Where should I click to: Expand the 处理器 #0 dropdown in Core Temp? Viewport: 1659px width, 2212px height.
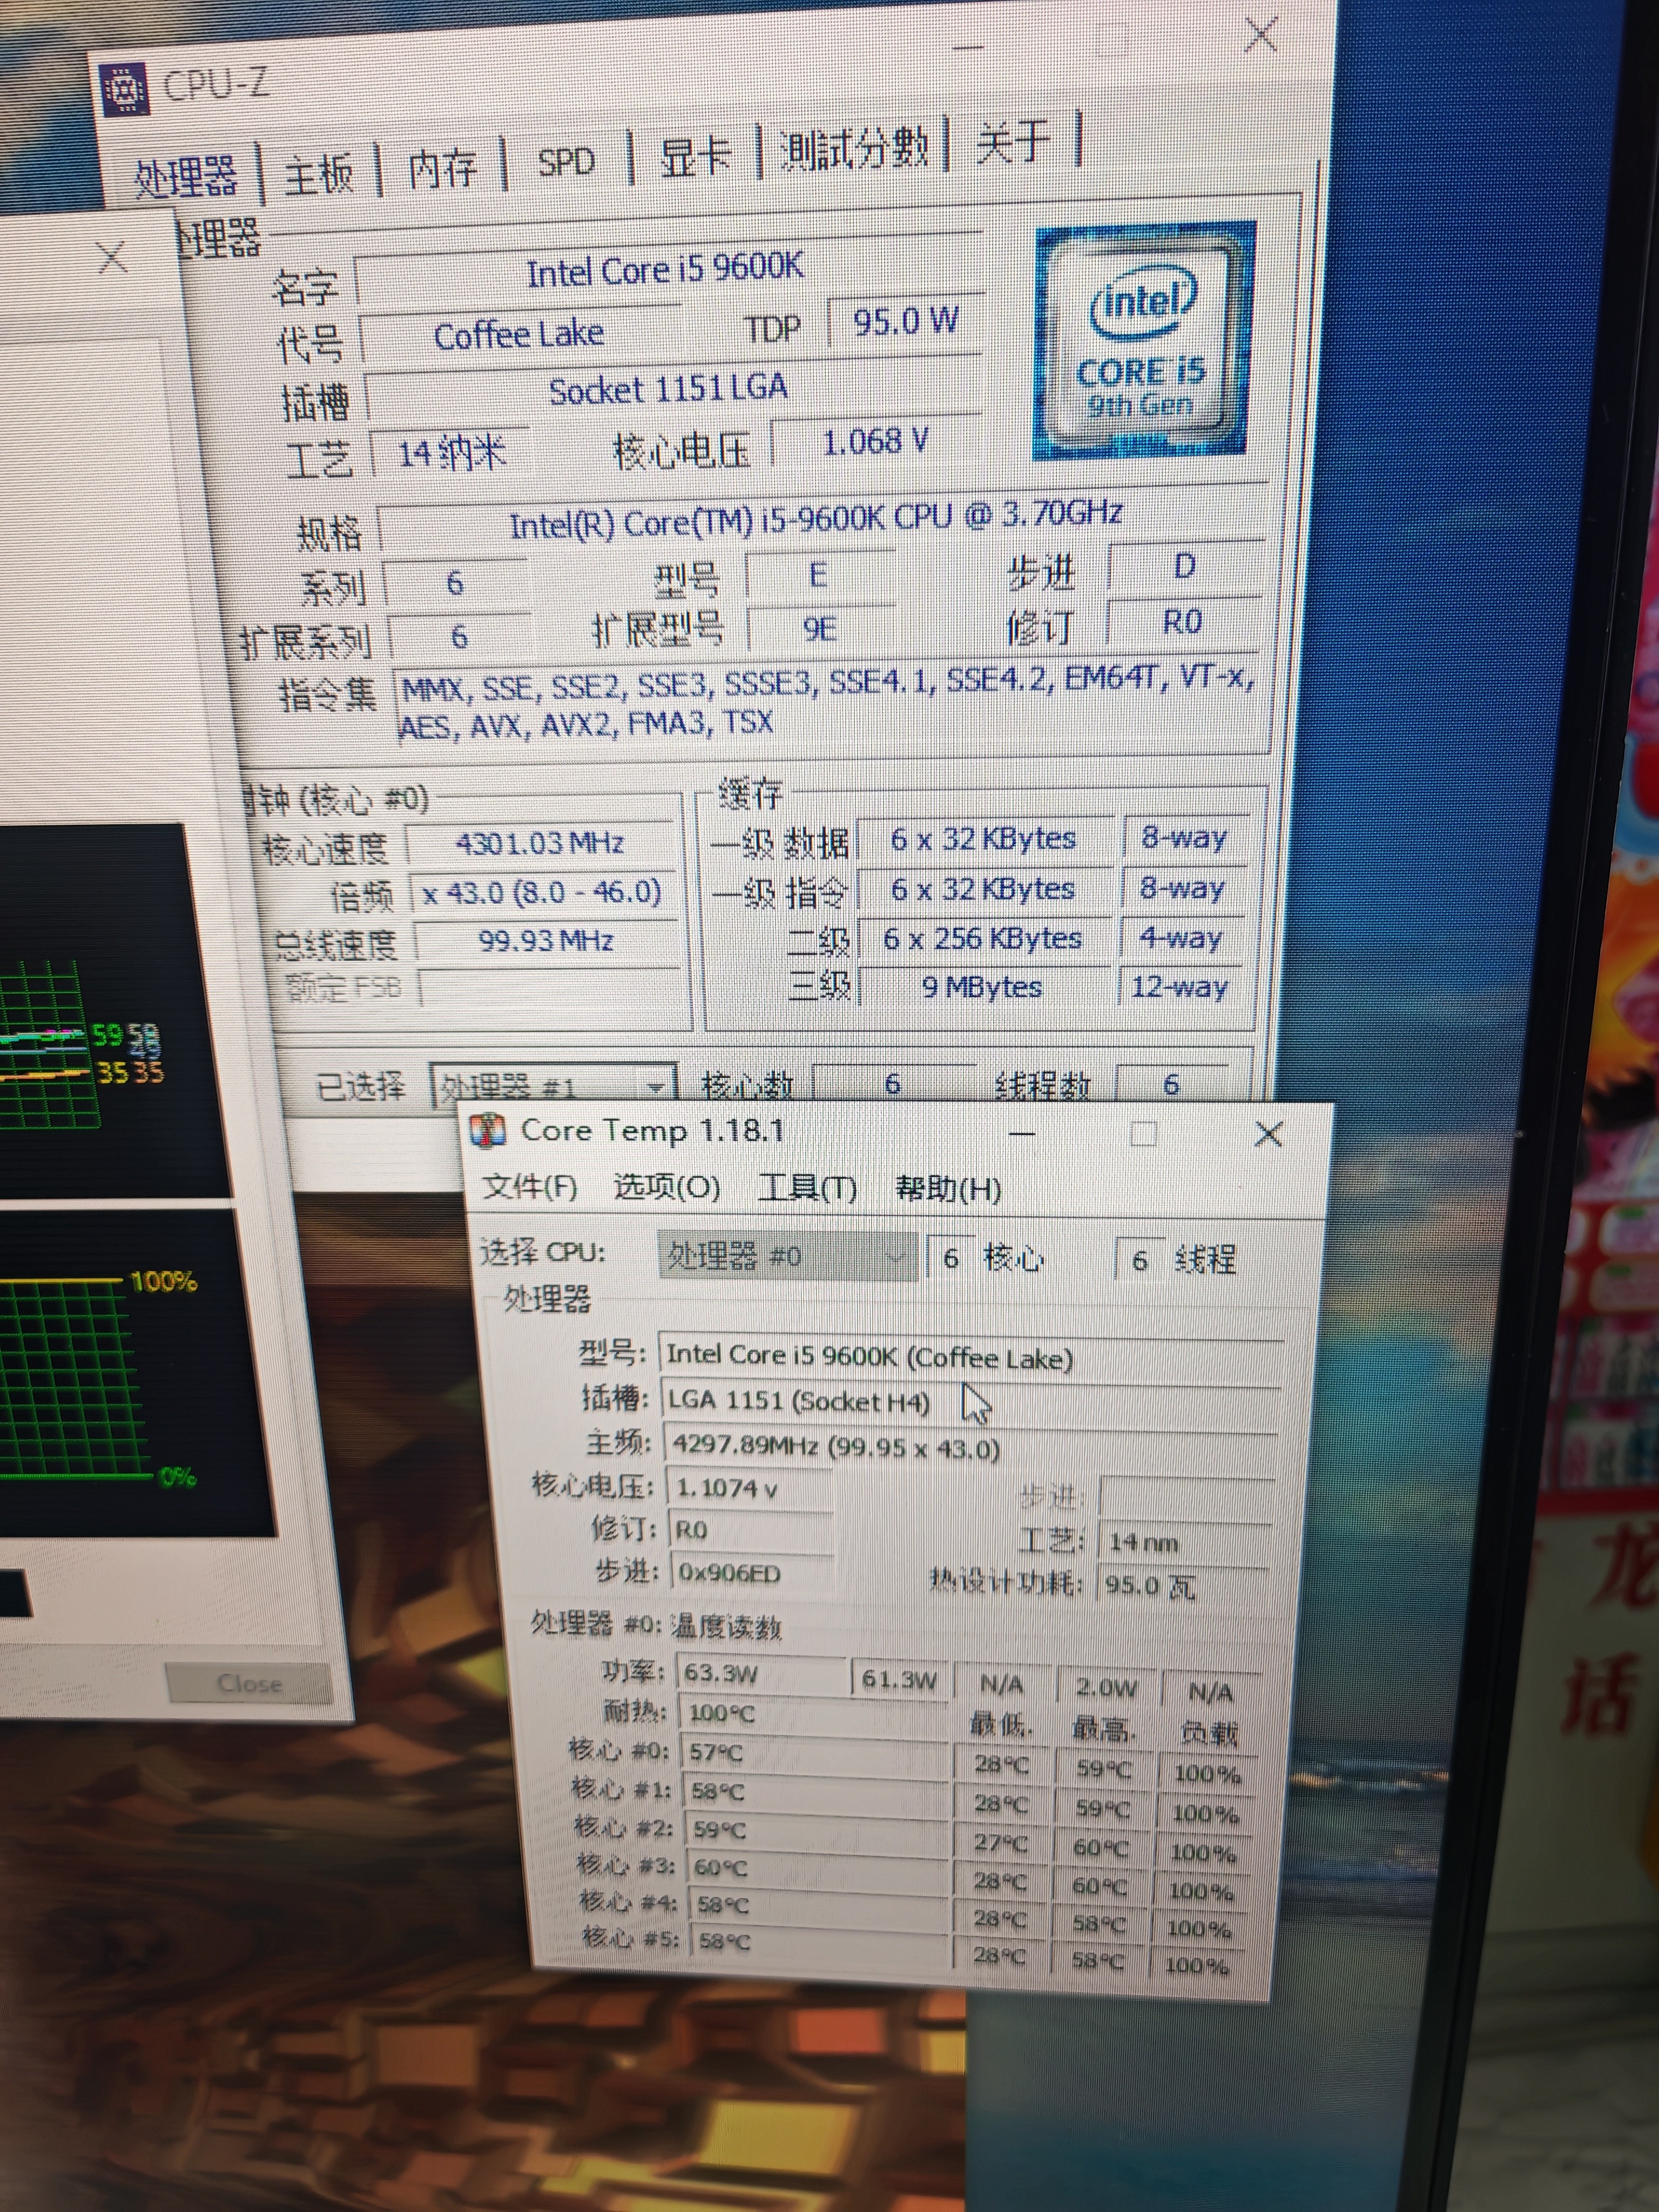click(787, 1256)
